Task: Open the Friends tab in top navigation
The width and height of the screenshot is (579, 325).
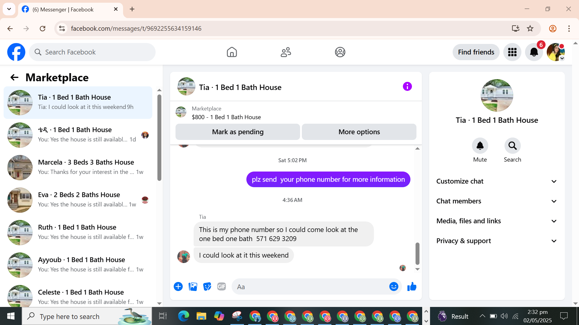Action: [x=286, y=52]
